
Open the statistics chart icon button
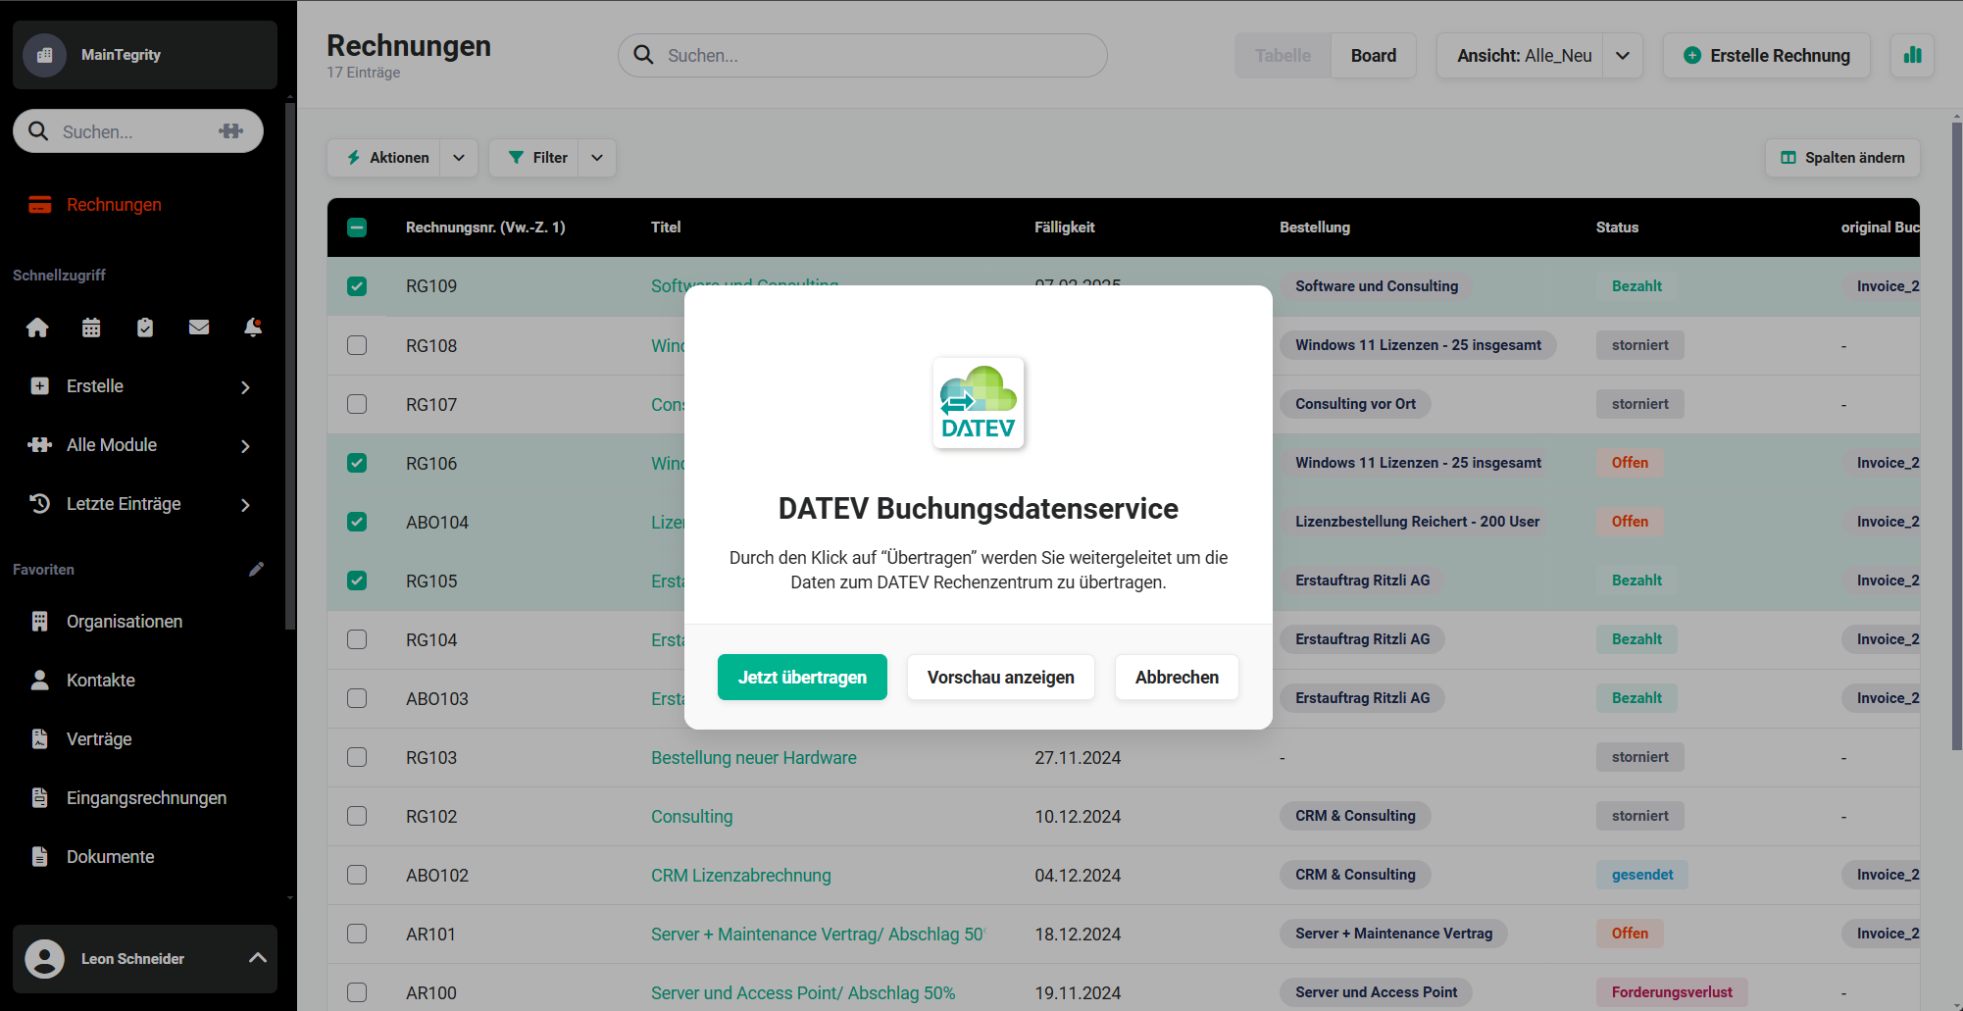tap(1912, 55)
